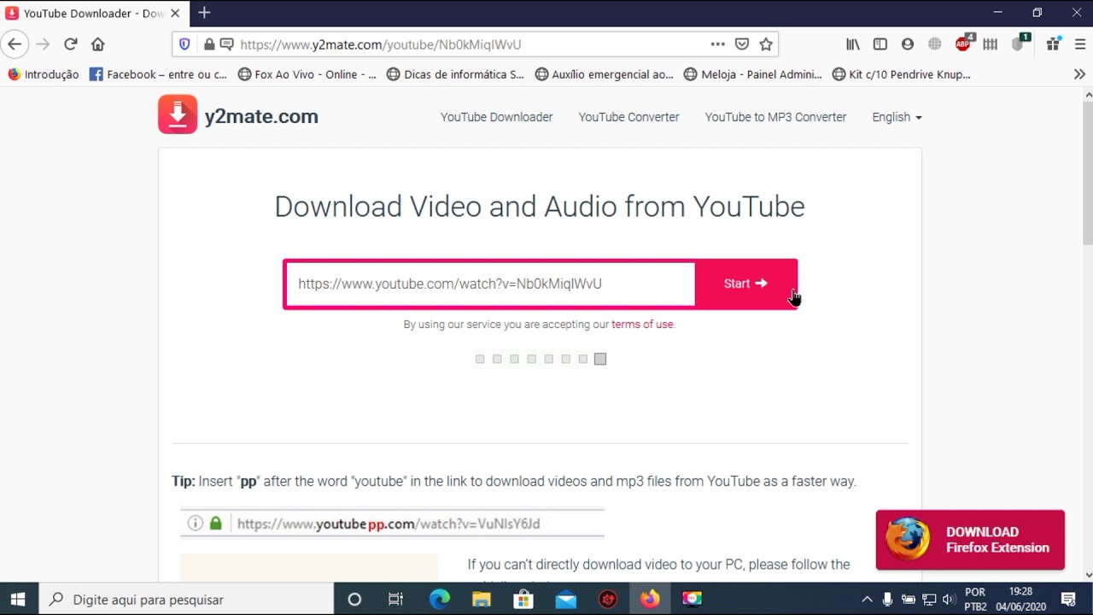
Task: Open the Firefox hamburger menu
Action: [x=1079, y=44]
